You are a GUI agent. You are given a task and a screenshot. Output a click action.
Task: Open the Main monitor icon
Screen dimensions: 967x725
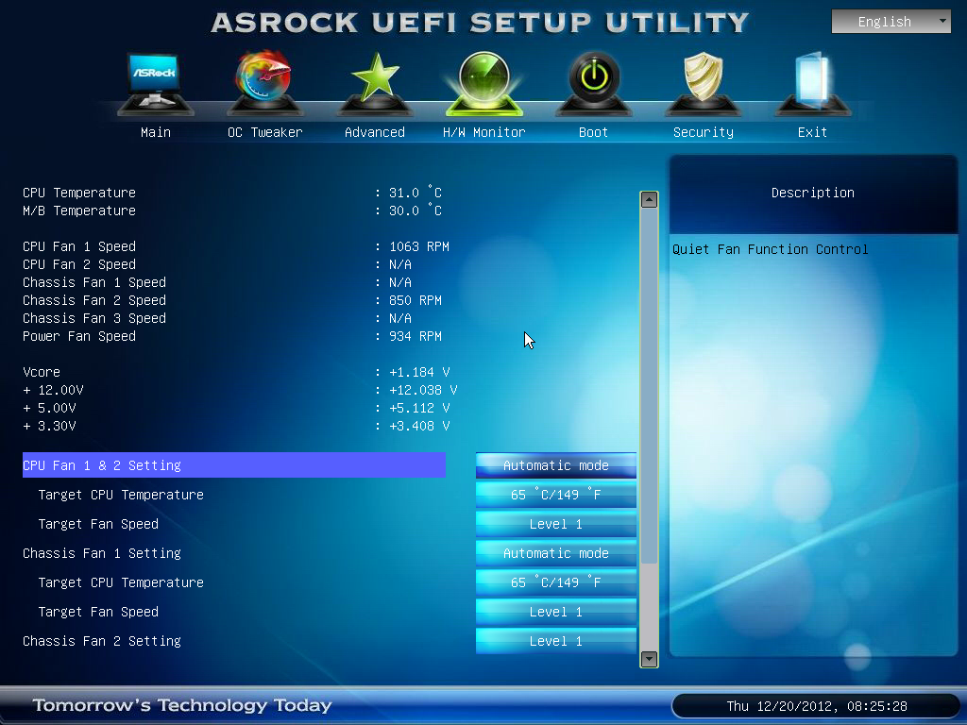[x=156, y=83]
